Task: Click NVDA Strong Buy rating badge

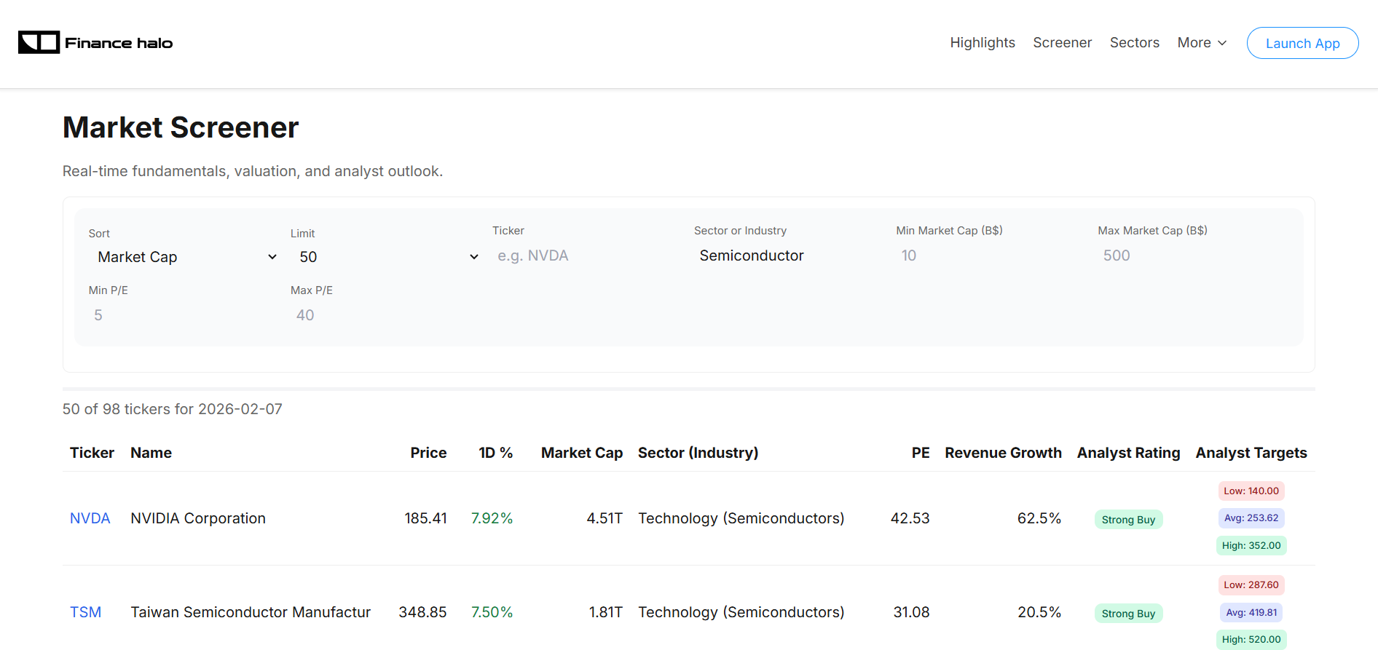Action: [1128, 520]
